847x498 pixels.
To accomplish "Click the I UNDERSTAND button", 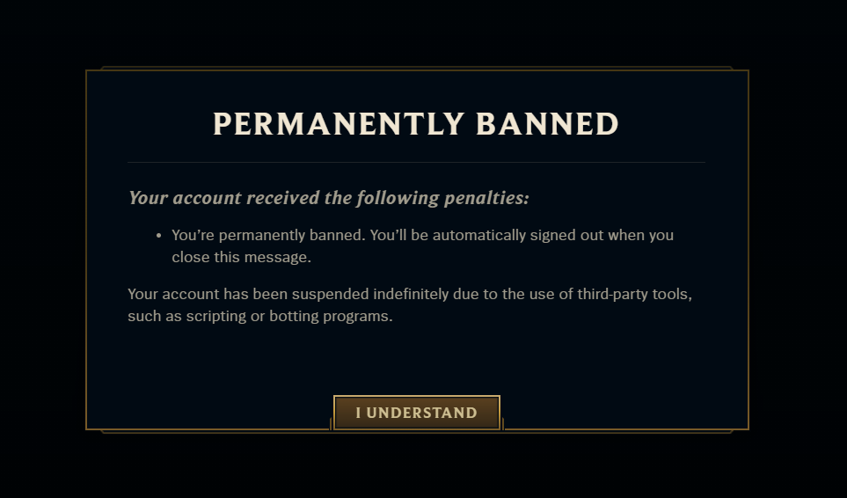I will coord(417,413).
